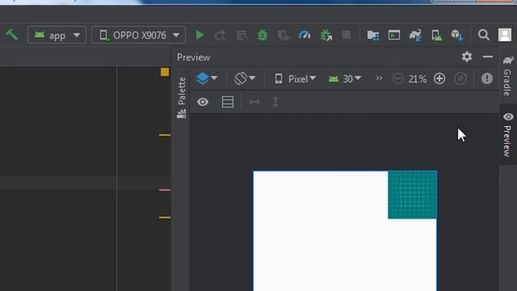Click the pink error stripe marker
The height and width of the screenshot is (291, 517).
(x=165, y=190)
